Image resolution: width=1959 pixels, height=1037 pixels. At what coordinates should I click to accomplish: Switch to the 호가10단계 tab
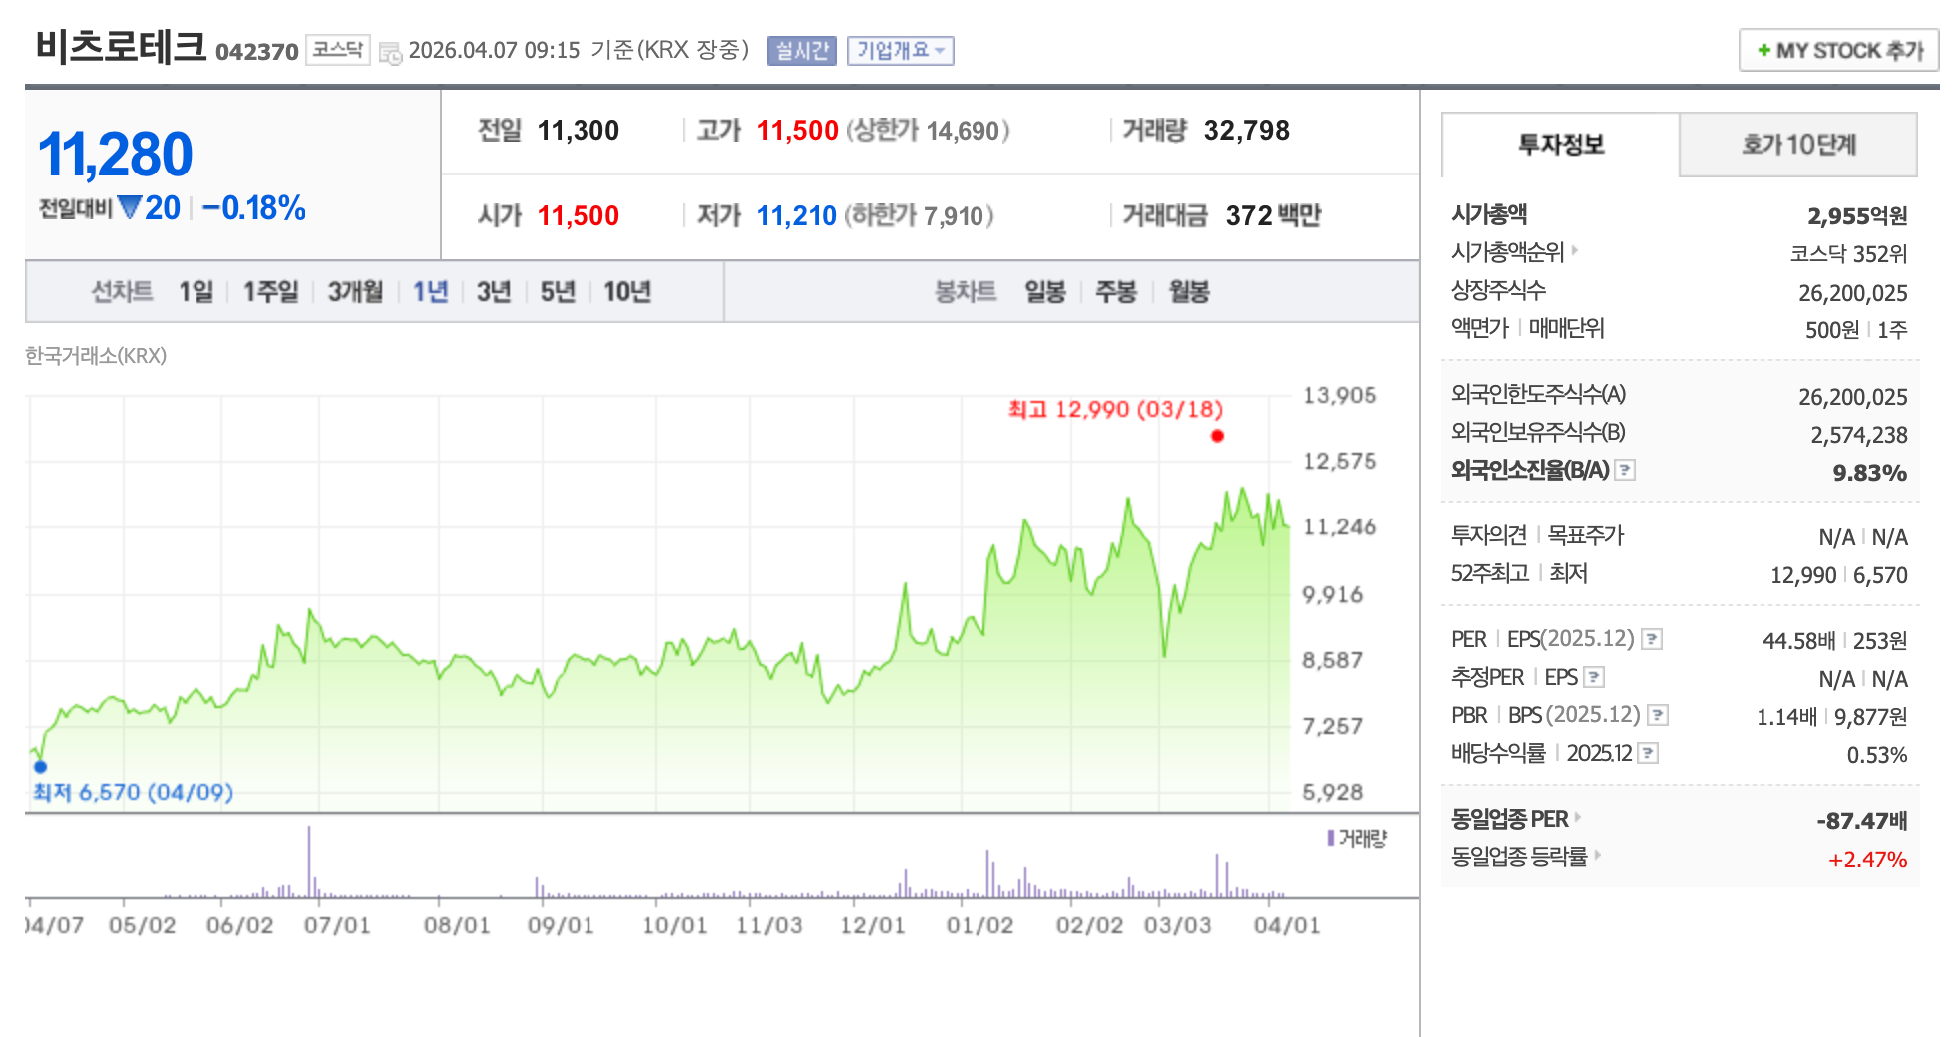tap(1798, 145)
